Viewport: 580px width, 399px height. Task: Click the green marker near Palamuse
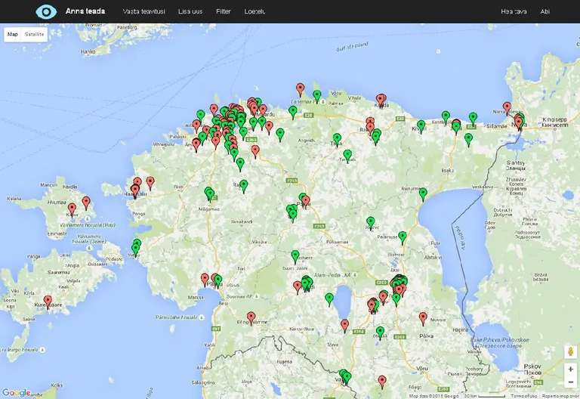(403, 237)
